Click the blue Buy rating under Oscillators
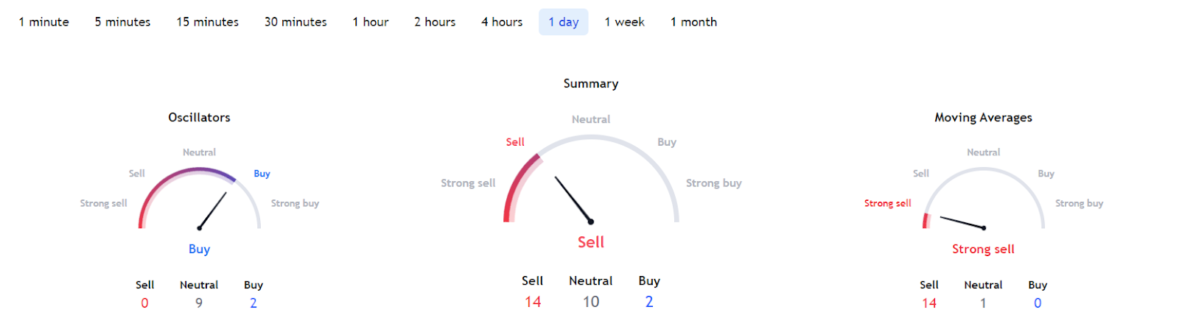1179x329 pixels. click(199, 250)
